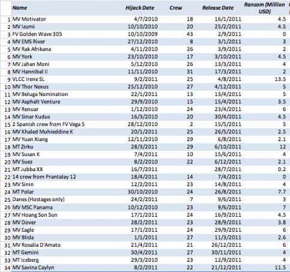
Task: Click the Hijack Date column header
Action: coord(140,8)
